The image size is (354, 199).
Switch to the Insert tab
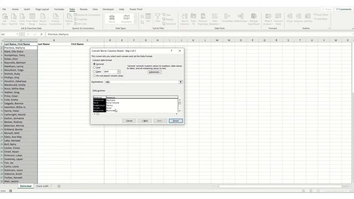(27, 9)
